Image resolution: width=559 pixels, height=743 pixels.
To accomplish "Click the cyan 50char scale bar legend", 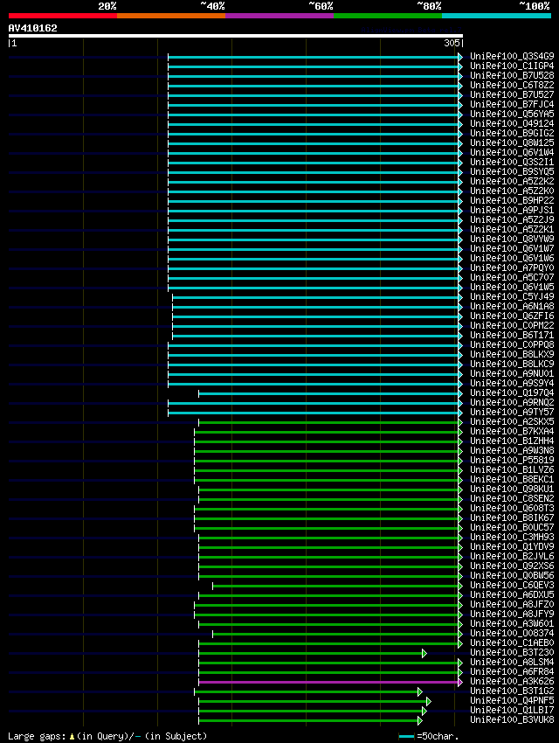I will coord(407,737).
